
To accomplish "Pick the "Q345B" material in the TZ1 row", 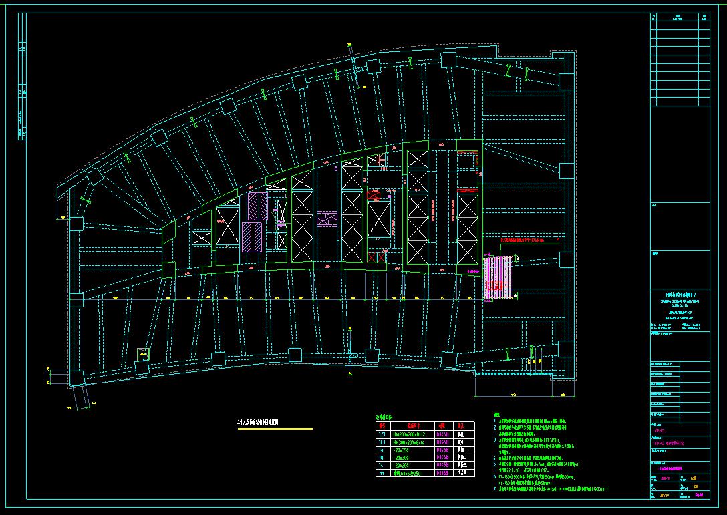I will (443, 434).
